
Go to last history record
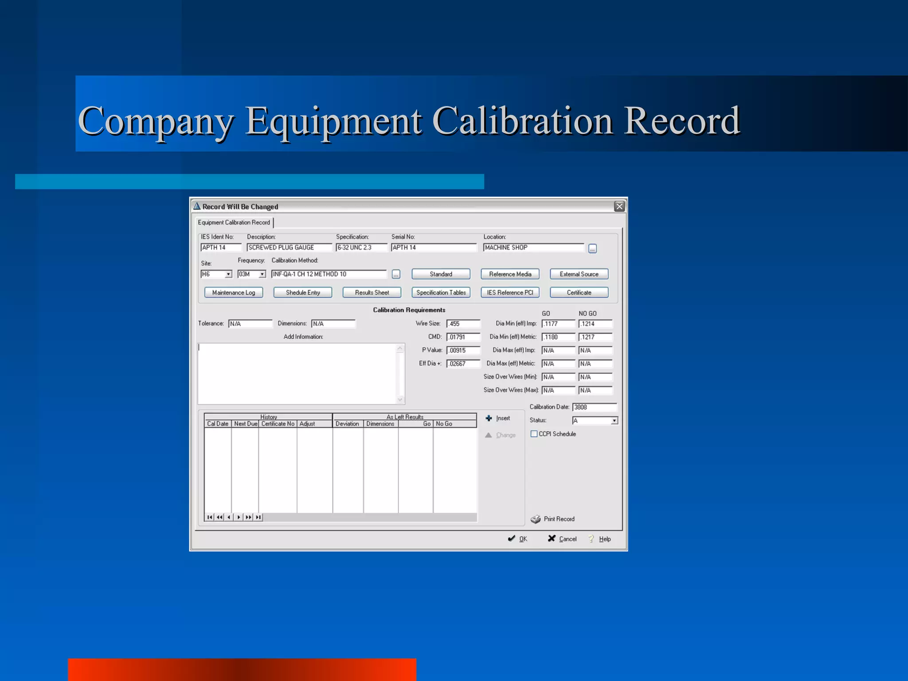258,517
